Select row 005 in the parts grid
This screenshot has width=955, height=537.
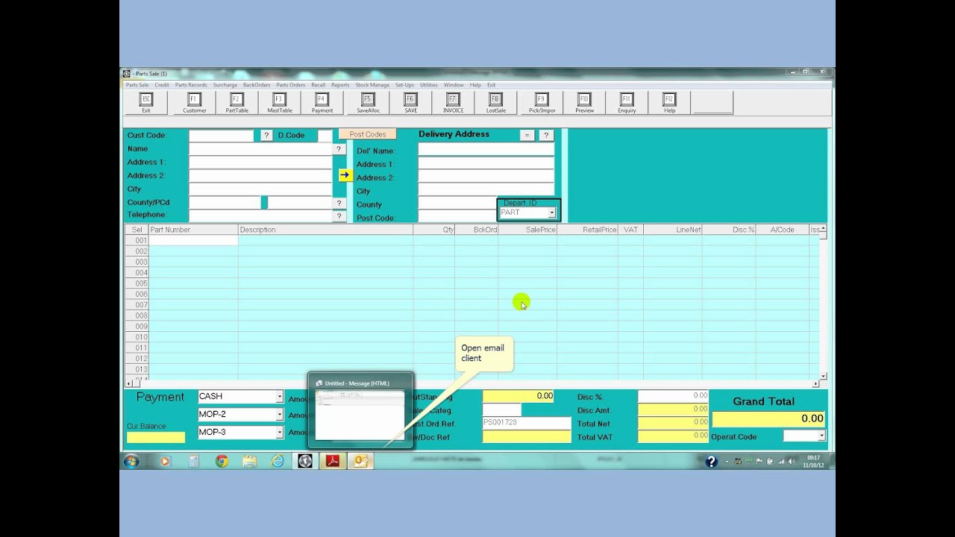point(137,283)
